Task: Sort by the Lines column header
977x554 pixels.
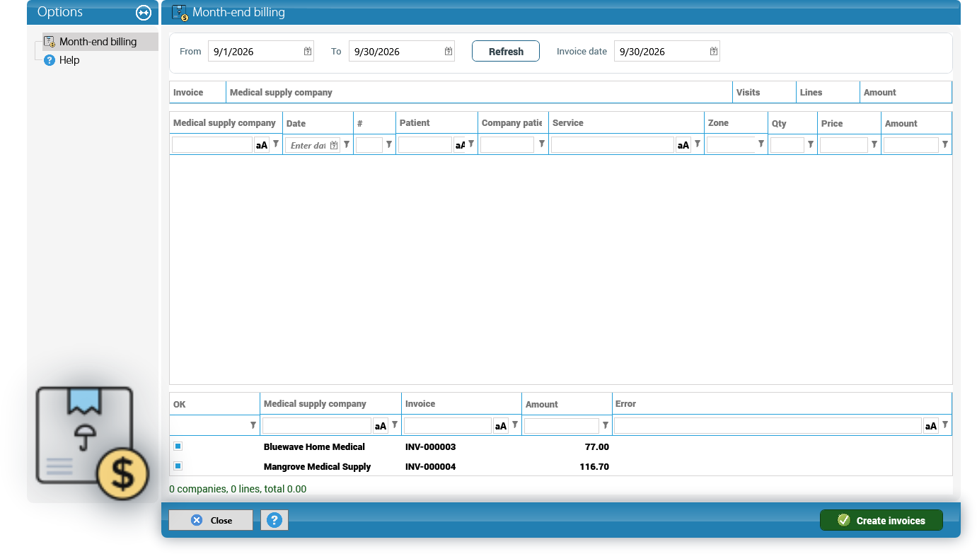Action: coord(828,92)
